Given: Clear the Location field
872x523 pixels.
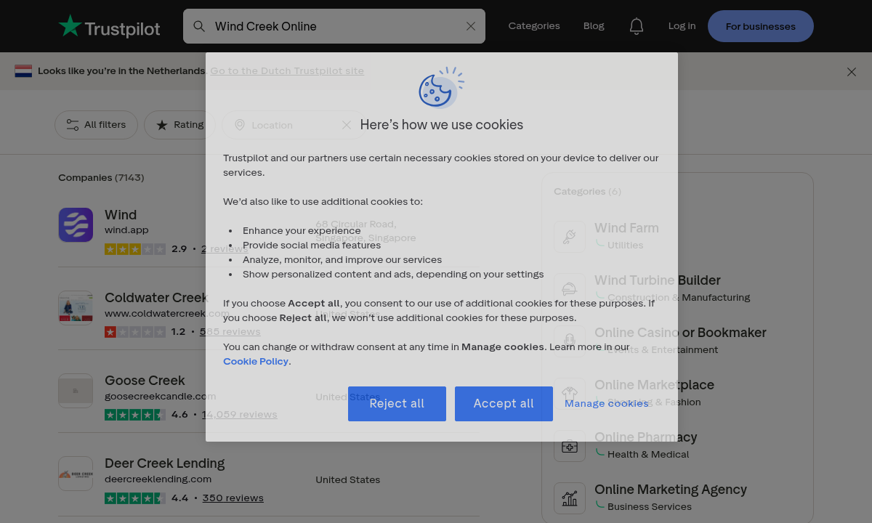Looking at the screenshot, I should click(347, 125).
